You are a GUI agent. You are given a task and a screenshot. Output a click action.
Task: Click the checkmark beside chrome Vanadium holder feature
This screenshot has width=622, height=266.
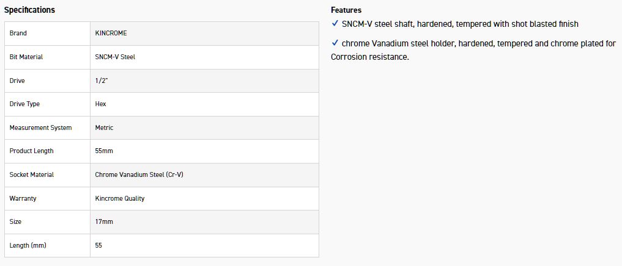click(x=335, y=43)
